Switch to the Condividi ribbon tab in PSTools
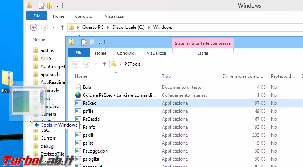The height and width of the screenshot is (167, 303). 126,53
